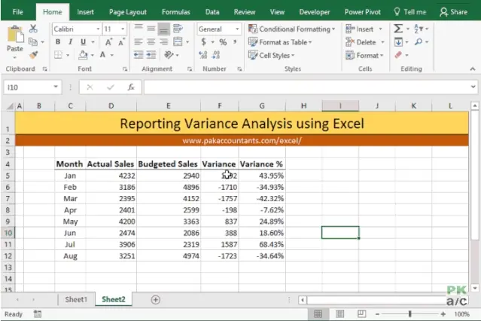Click Increase Decimal icon
Viewport: 481px width, 321px height.
[x=202, y=55]
